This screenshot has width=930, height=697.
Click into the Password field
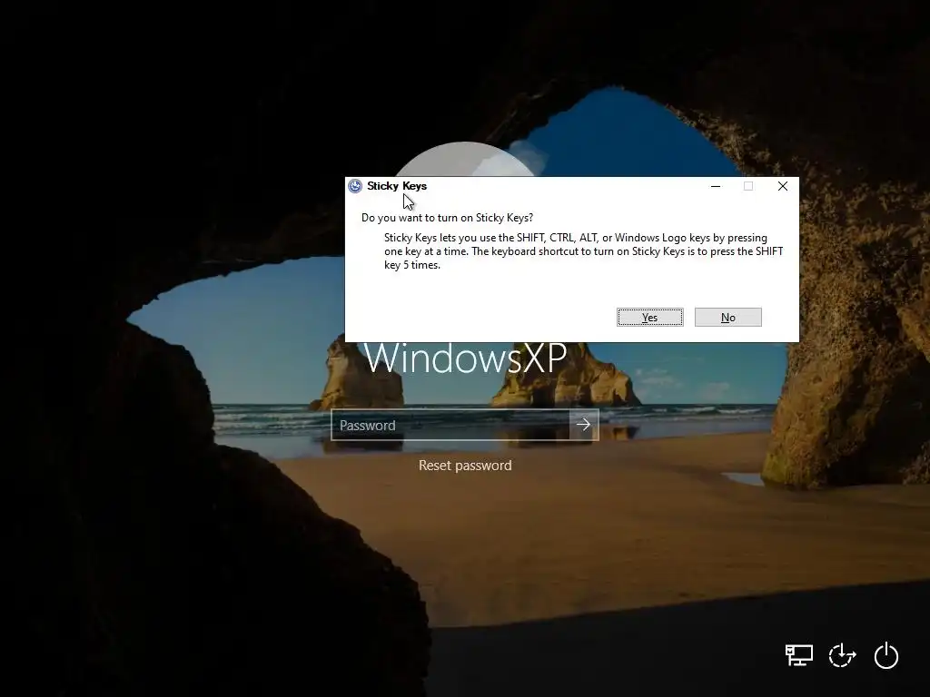pyautogui.click(x=450, y=425)
